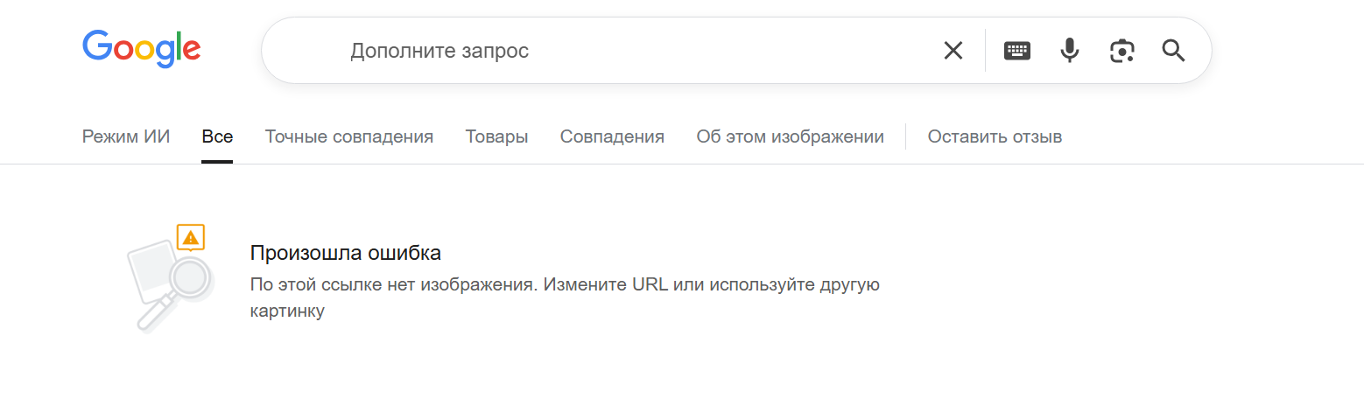
Task: Open the 'Об этом изображении' tab
Action: tap(790, 136)
